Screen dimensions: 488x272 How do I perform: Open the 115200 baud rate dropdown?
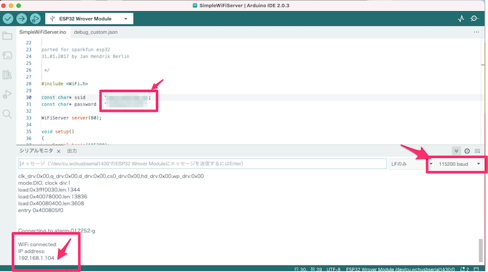click(x=459, y=164)
